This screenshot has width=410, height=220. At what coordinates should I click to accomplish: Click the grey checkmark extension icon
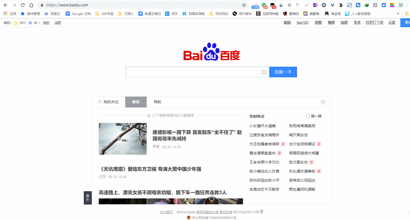pos(306,5)
